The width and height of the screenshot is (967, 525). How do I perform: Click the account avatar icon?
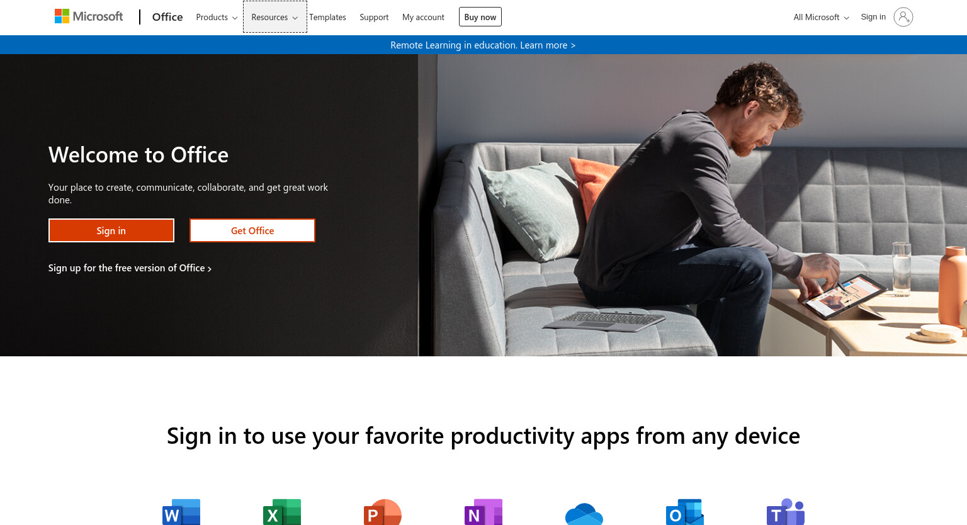(903, 17)
